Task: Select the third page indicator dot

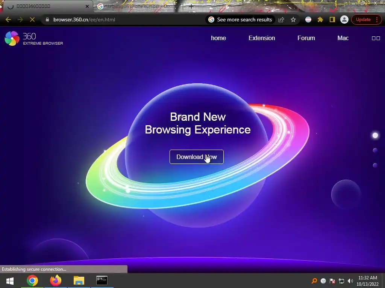Action: tap(375, 165)
